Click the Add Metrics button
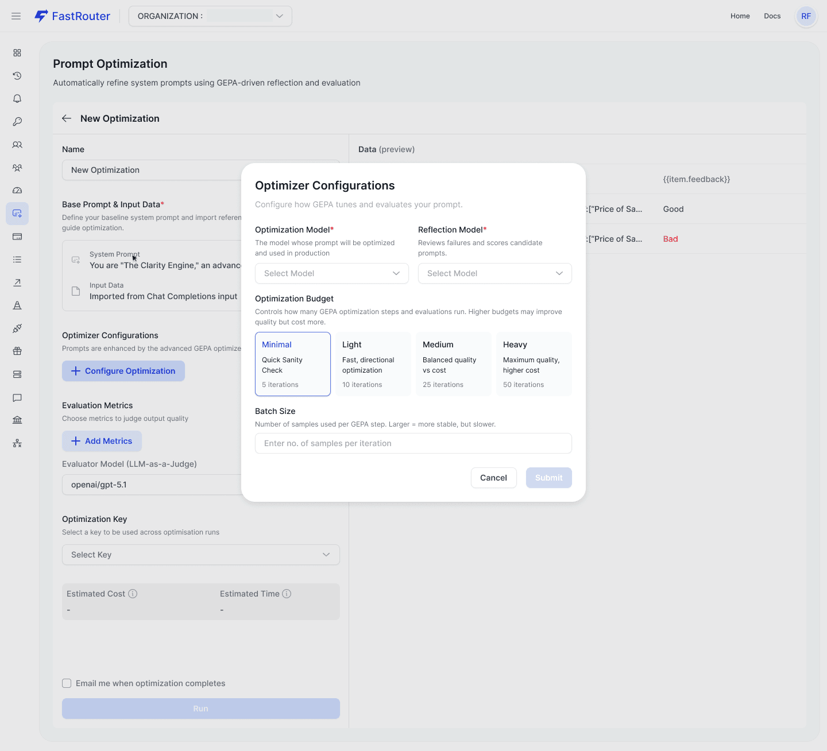This screenshot has height=751, width=827. click(x=102, y=441)
